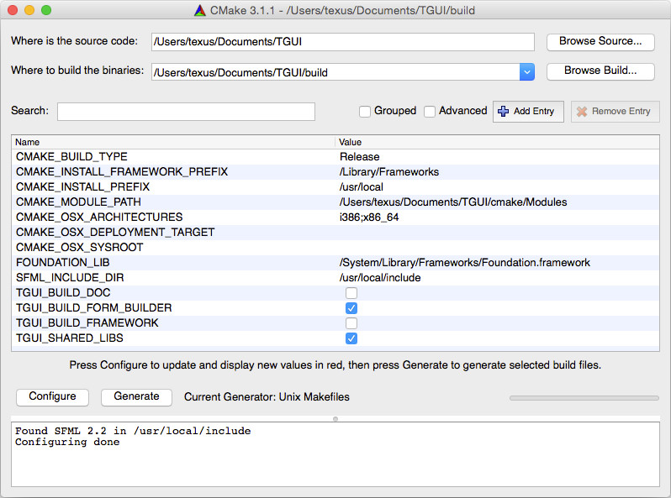
Task: Click the Configure button
Action: tap(53, 396)
